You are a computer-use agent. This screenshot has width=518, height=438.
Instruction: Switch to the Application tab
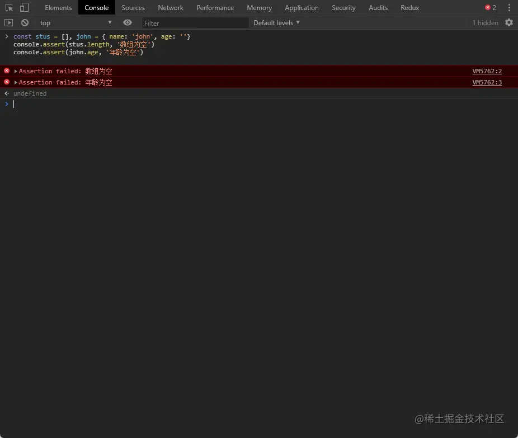302,8
